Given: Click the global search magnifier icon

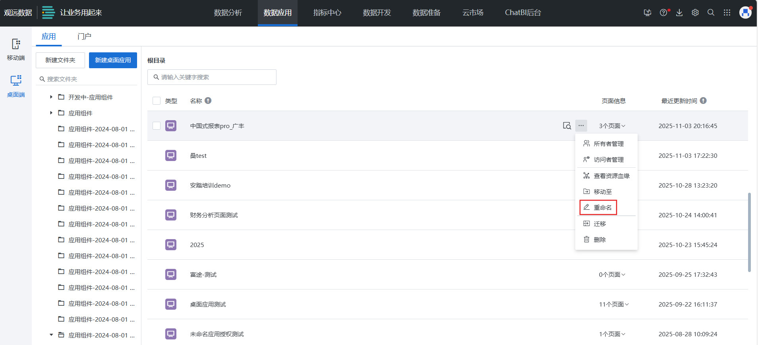Looking at the screenshot, I should (711, 13).
